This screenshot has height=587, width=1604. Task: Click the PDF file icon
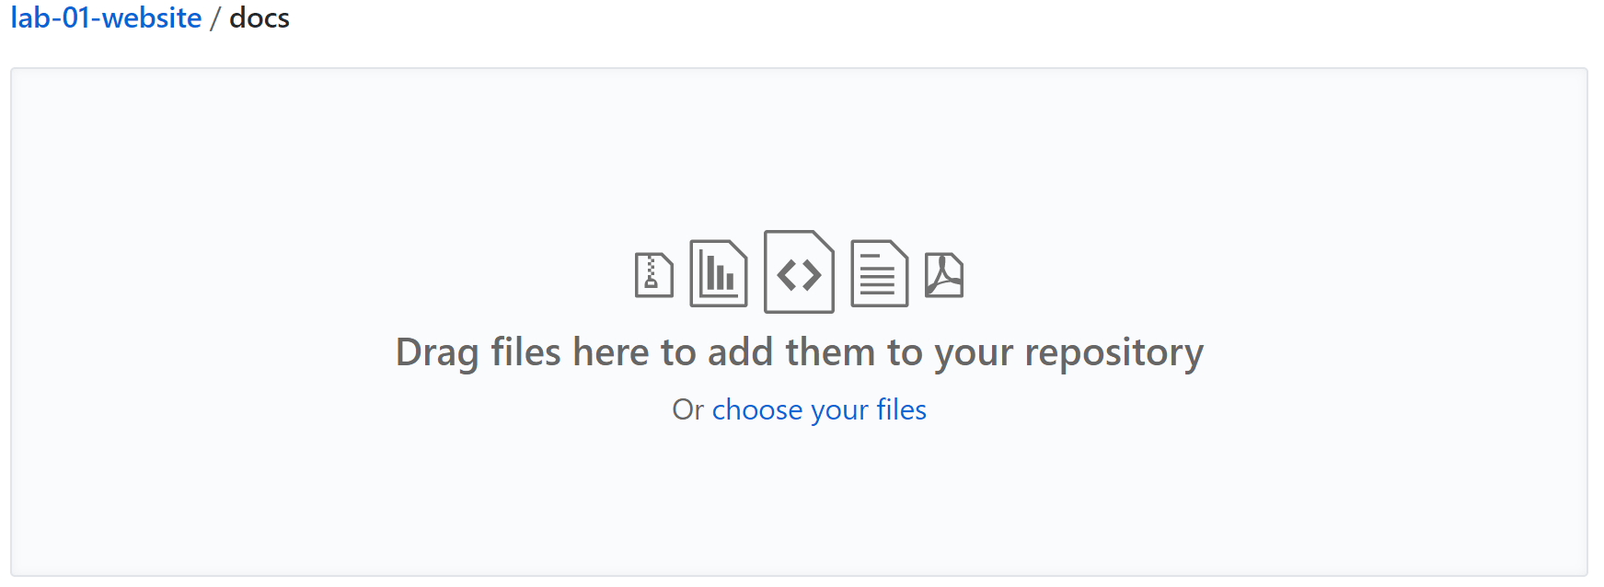coord(944,274)
